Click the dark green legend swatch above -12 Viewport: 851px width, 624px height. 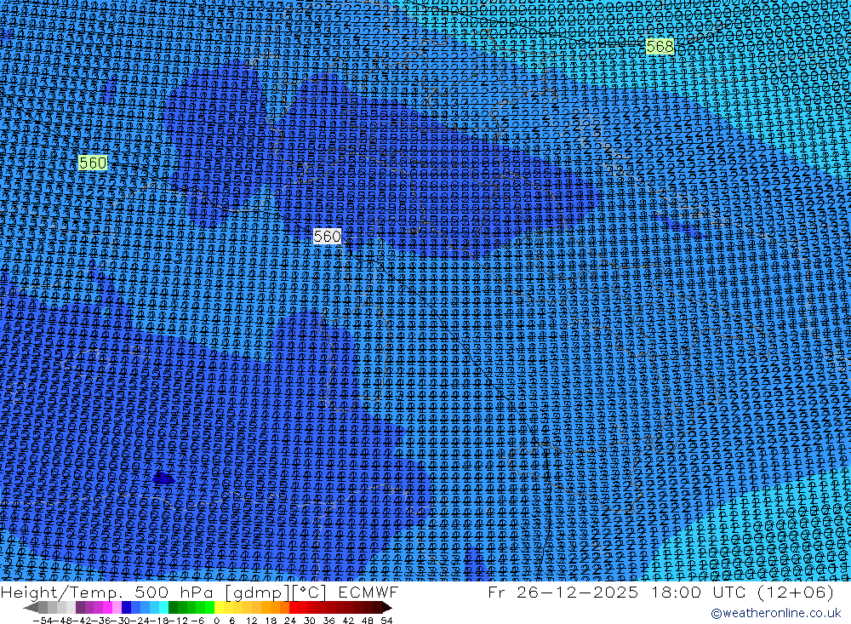coord(173,607)
